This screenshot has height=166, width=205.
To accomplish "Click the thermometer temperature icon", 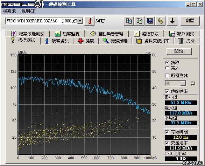I will click(90, 21).
